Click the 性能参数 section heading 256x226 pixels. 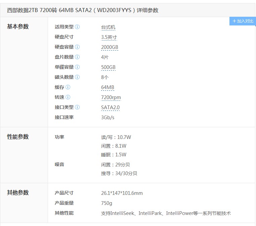[x=18, y=137]
